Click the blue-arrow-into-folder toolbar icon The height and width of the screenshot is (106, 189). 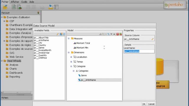(51, 7)
